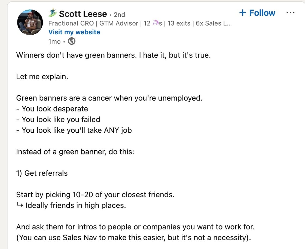Click the '1) Get referrals' heading

[x=42, y=173]
